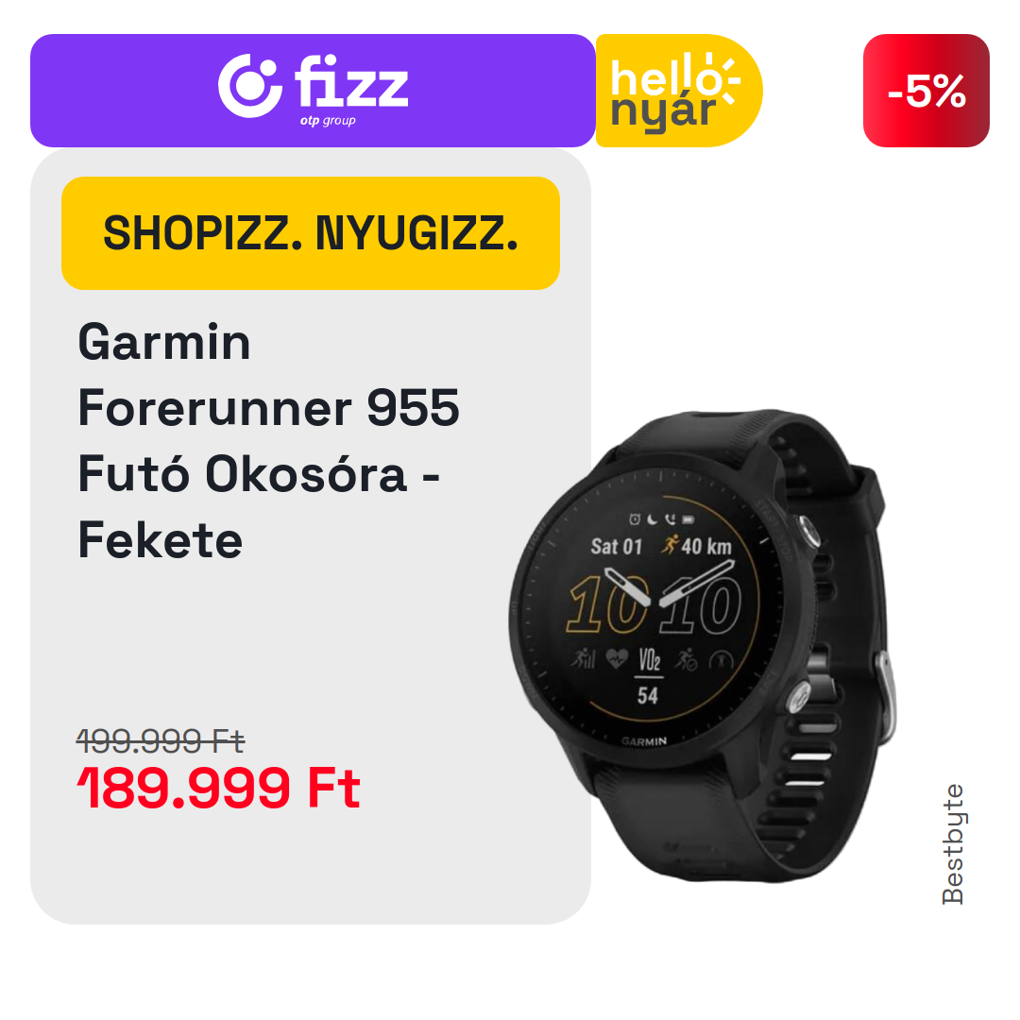This screenshot has height=1020, width=1020.
Task: Open the Garmin Forerunner 955 product title
Action: pos(268,441)
